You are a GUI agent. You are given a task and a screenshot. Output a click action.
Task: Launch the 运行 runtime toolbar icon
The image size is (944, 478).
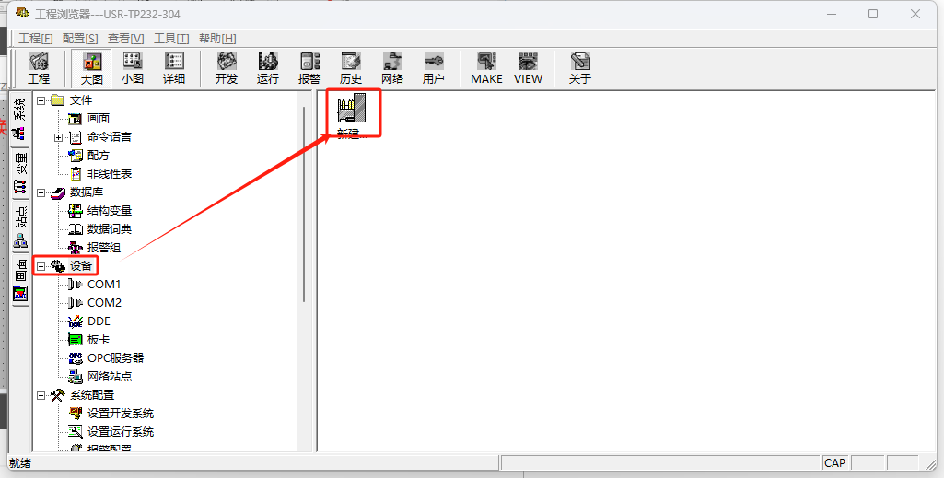click(x=268, y=68)
